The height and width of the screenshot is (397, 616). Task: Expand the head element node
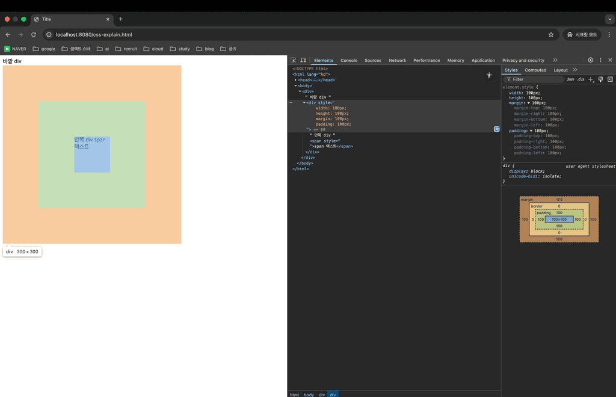pyautogui.click(x=296, y=80)
